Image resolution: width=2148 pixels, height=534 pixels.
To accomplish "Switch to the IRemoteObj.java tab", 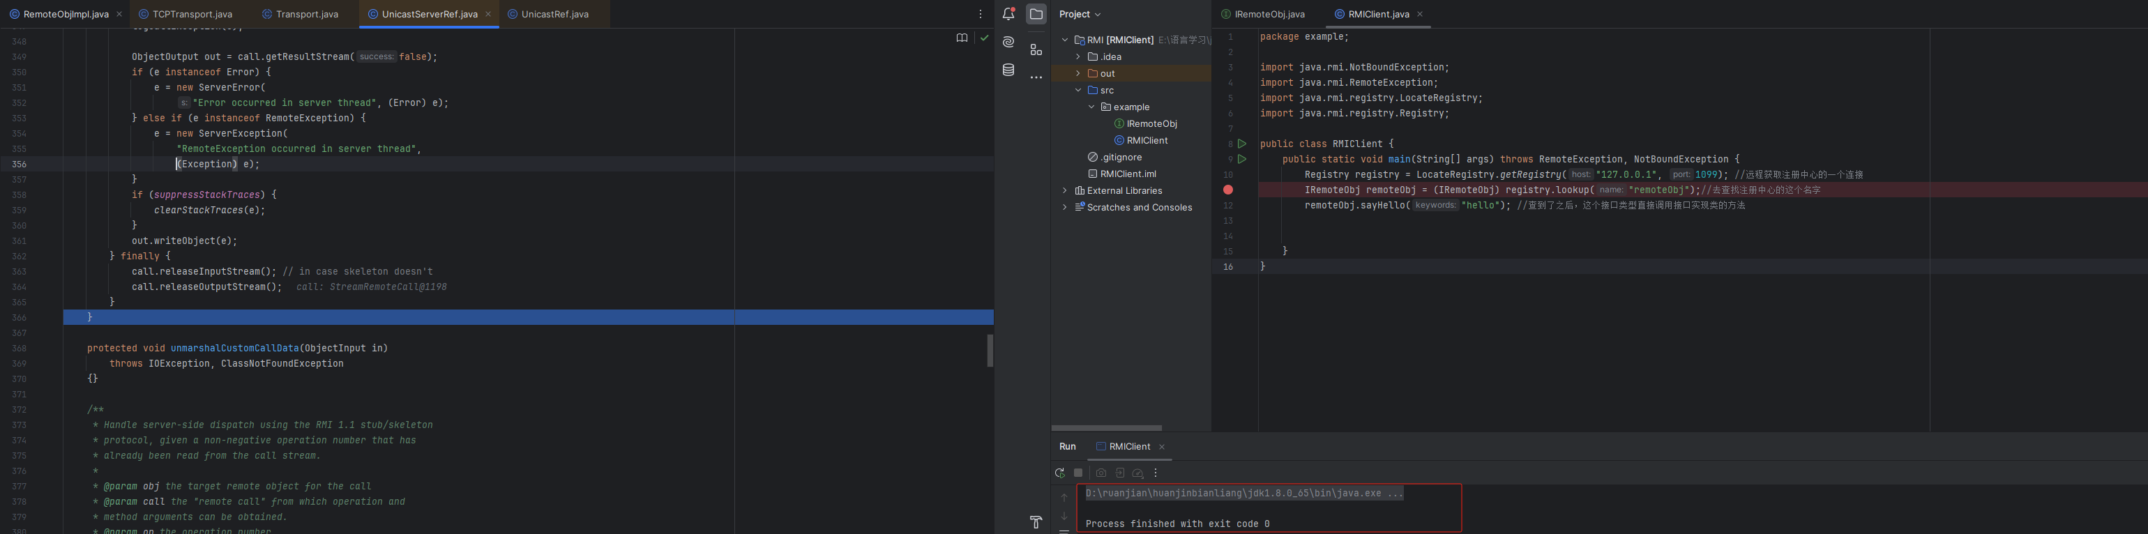I will tap(1269, 14).
